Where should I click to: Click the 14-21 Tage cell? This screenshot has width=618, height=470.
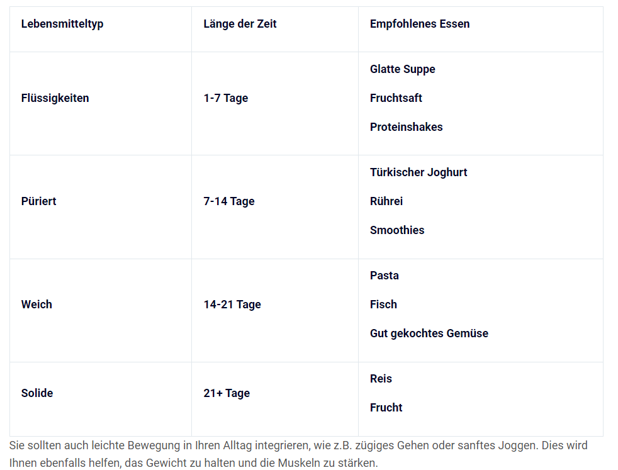coord(232,305)
